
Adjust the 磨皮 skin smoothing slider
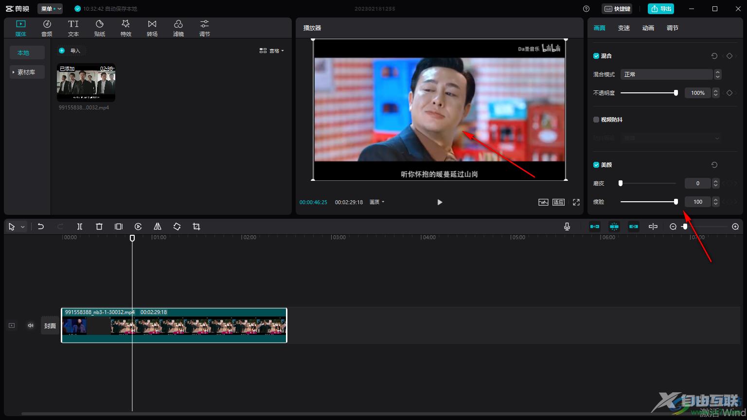point(648,183)
